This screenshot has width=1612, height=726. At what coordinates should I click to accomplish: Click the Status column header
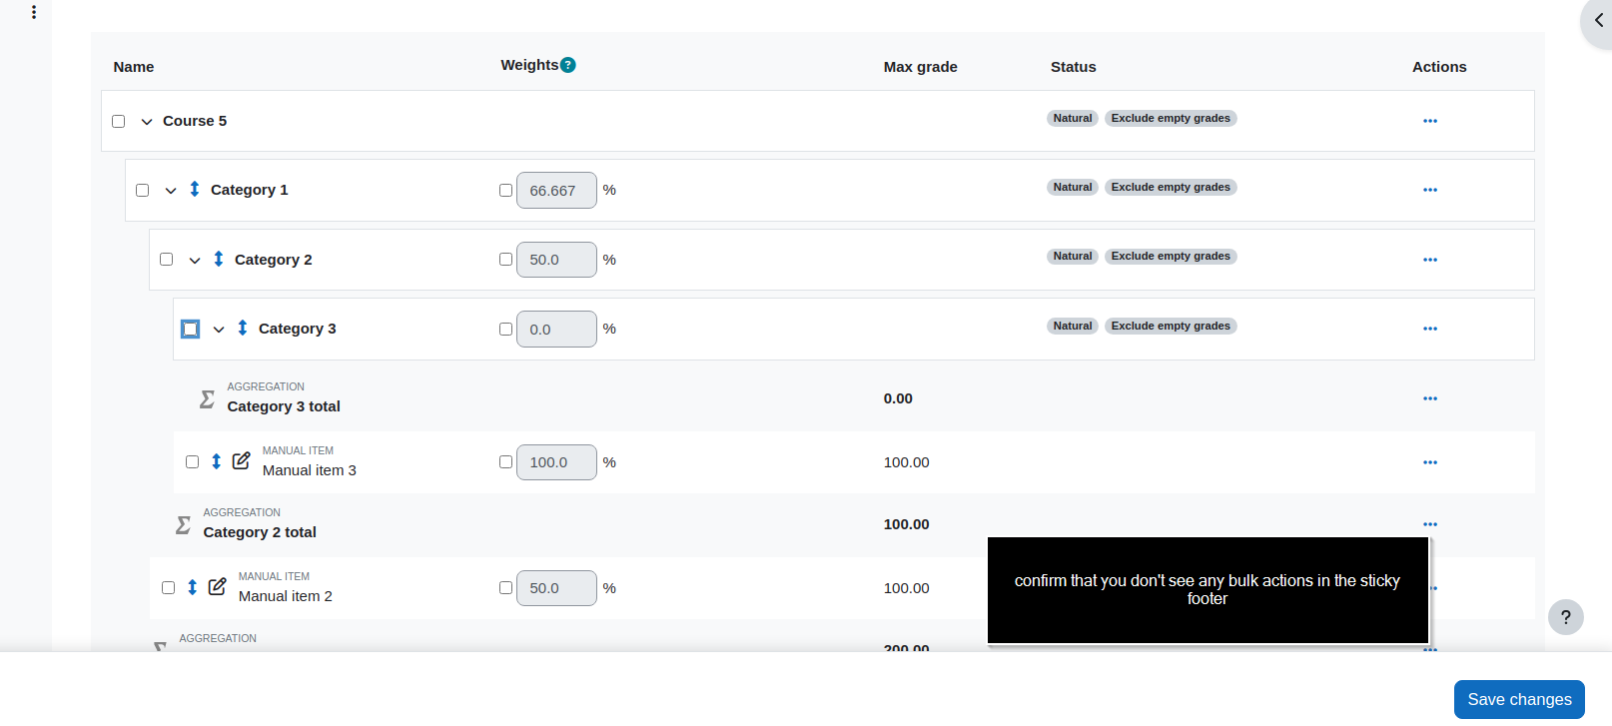1073,67
